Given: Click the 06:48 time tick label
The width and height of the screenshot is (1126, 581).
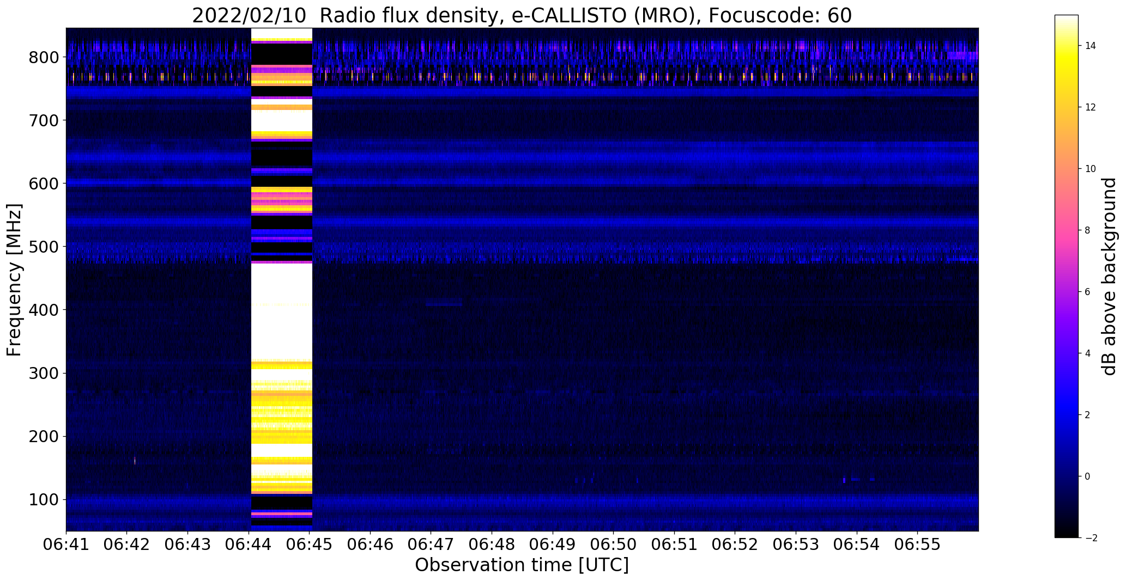Looking at the screenshot, I should (492, 544).
